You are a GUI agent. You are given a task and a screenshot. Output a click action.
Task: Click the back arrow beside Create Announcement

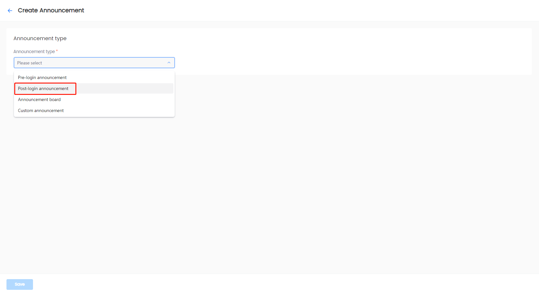click(10, 11)
